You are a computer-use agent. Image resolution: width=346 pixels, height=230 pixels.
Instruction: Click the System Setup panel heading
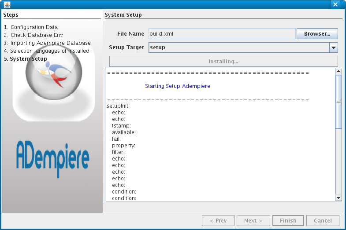point(123,15)
